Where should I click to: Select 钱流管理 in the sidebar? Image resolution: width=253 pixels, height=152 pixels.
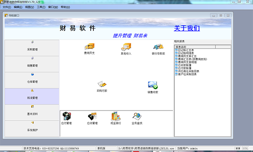32,96
